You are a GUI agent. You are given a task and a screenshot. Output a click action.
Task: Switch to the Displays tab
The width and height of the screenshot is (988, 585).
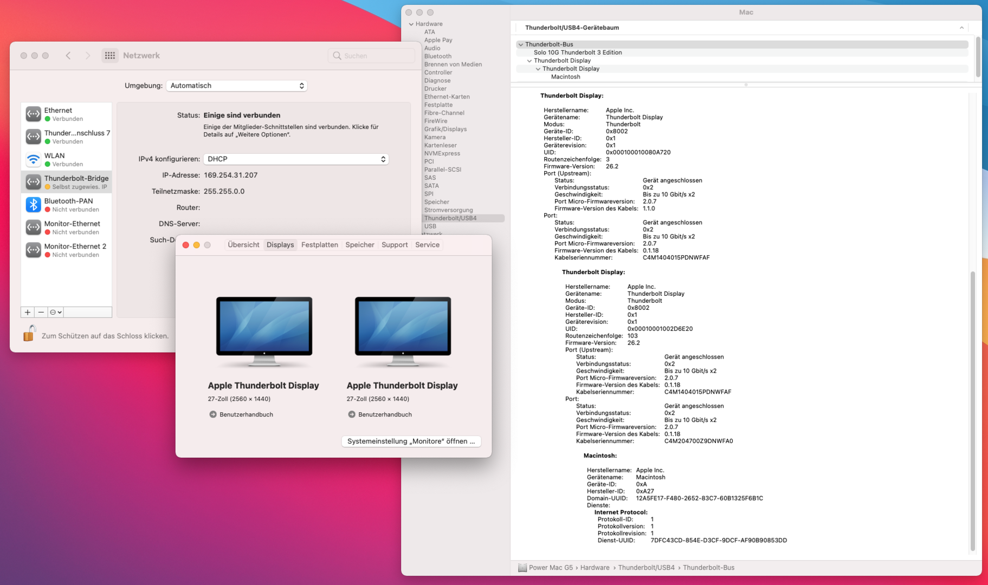[280, 245]
